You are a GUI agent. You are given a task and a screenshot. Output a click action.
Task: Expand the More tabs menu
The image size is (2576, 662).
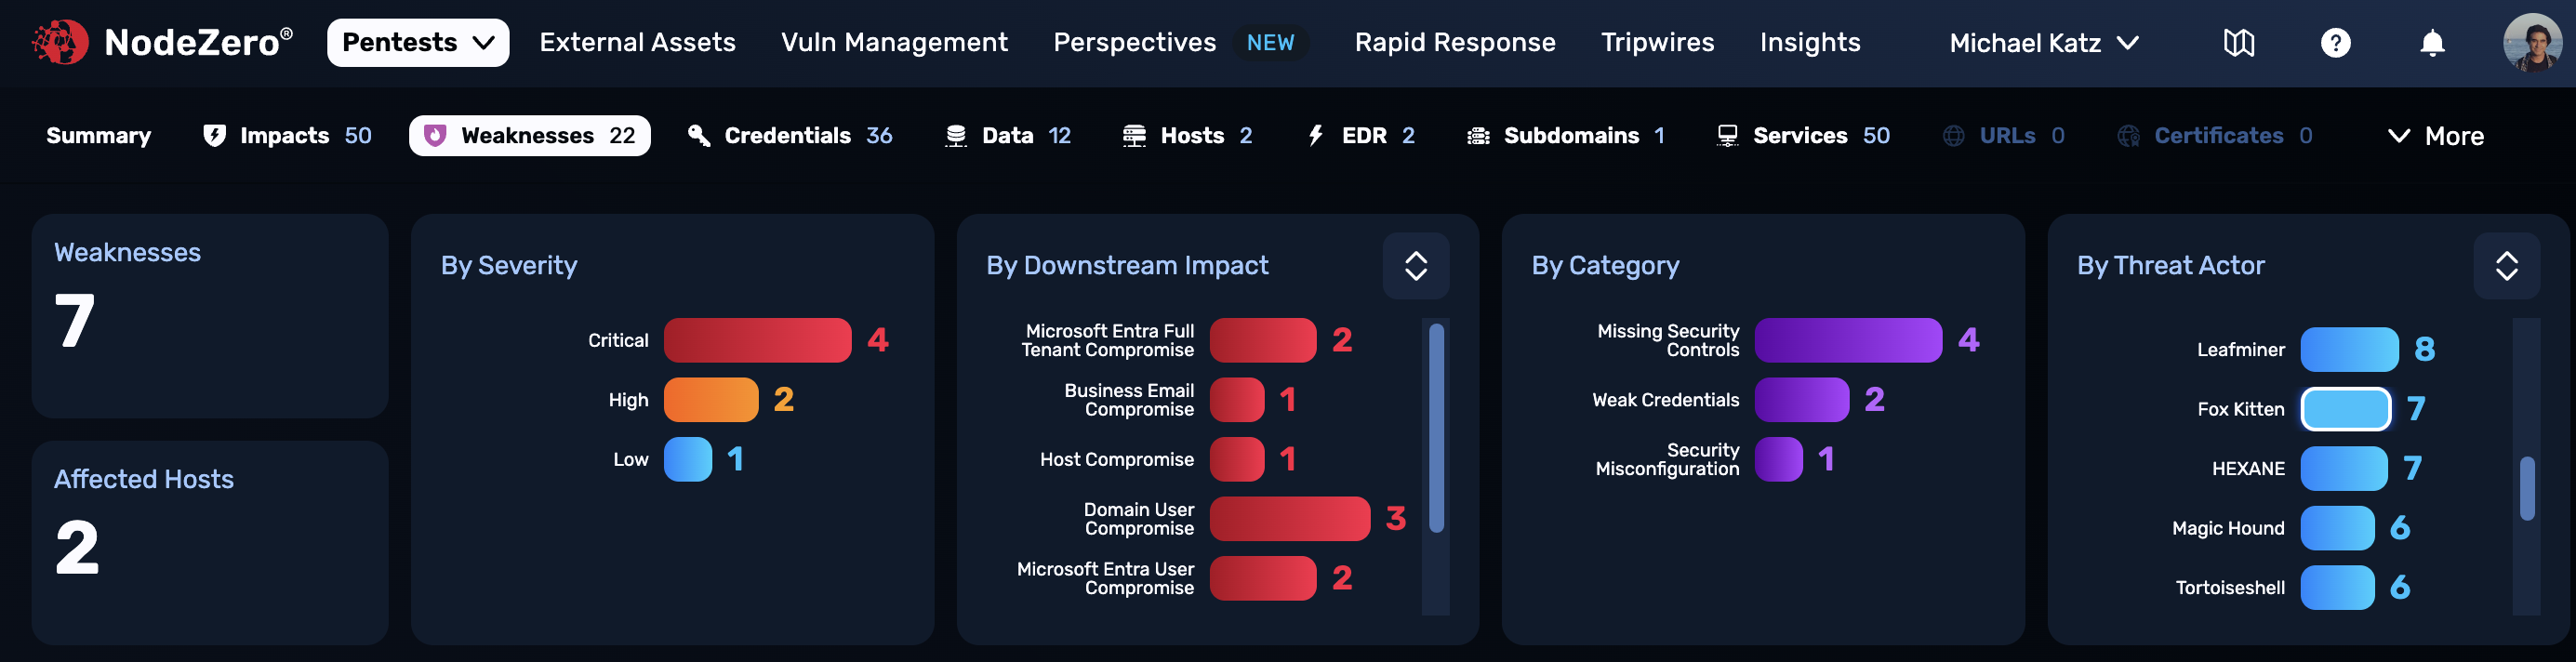[2435, 136]
